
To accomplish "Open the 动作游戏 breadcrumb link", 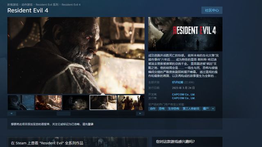I will (27, 4).
